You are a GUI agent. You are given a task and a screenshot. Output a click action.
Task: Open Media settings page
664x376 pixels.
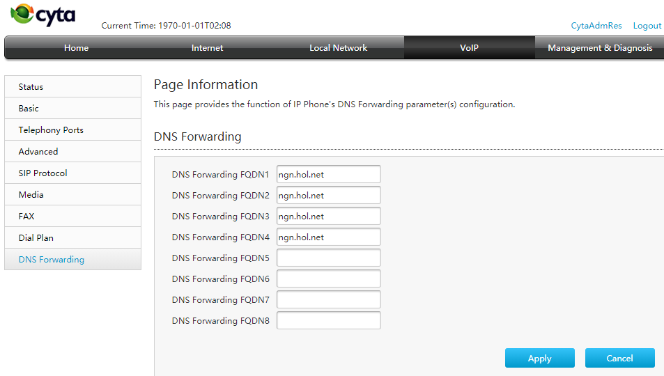(73, 195)
